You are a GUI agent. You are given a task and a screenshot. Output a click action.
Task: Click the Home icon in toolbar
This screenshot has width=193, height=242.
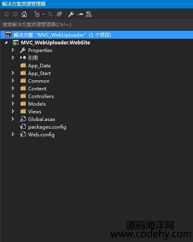point(24,14)
